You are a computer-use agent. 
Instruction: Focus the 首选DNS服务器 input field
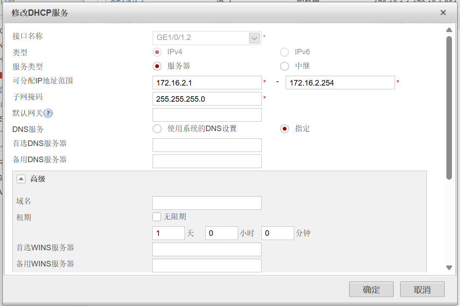(207, 146)
